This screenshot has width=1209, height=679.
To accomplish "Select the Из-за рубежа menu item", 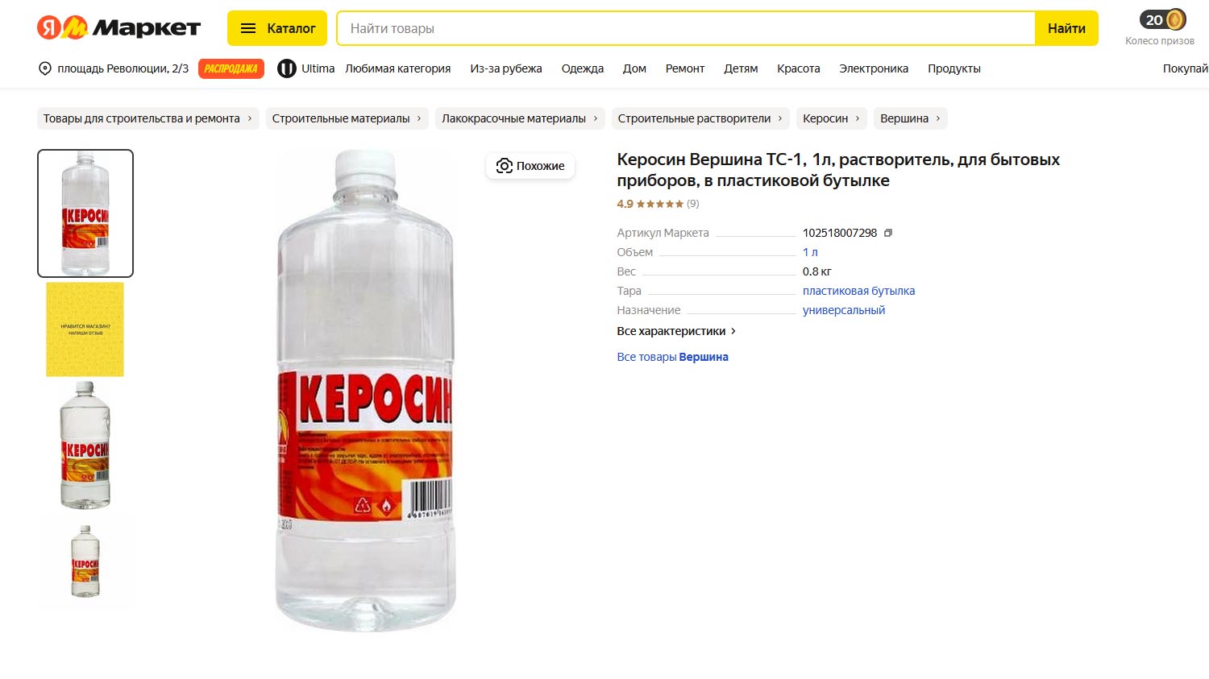I will tap(506, 68).
